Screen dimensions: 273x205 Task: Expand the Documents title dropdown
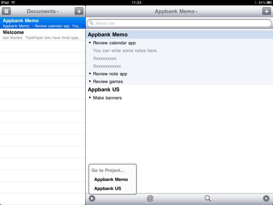43,12
